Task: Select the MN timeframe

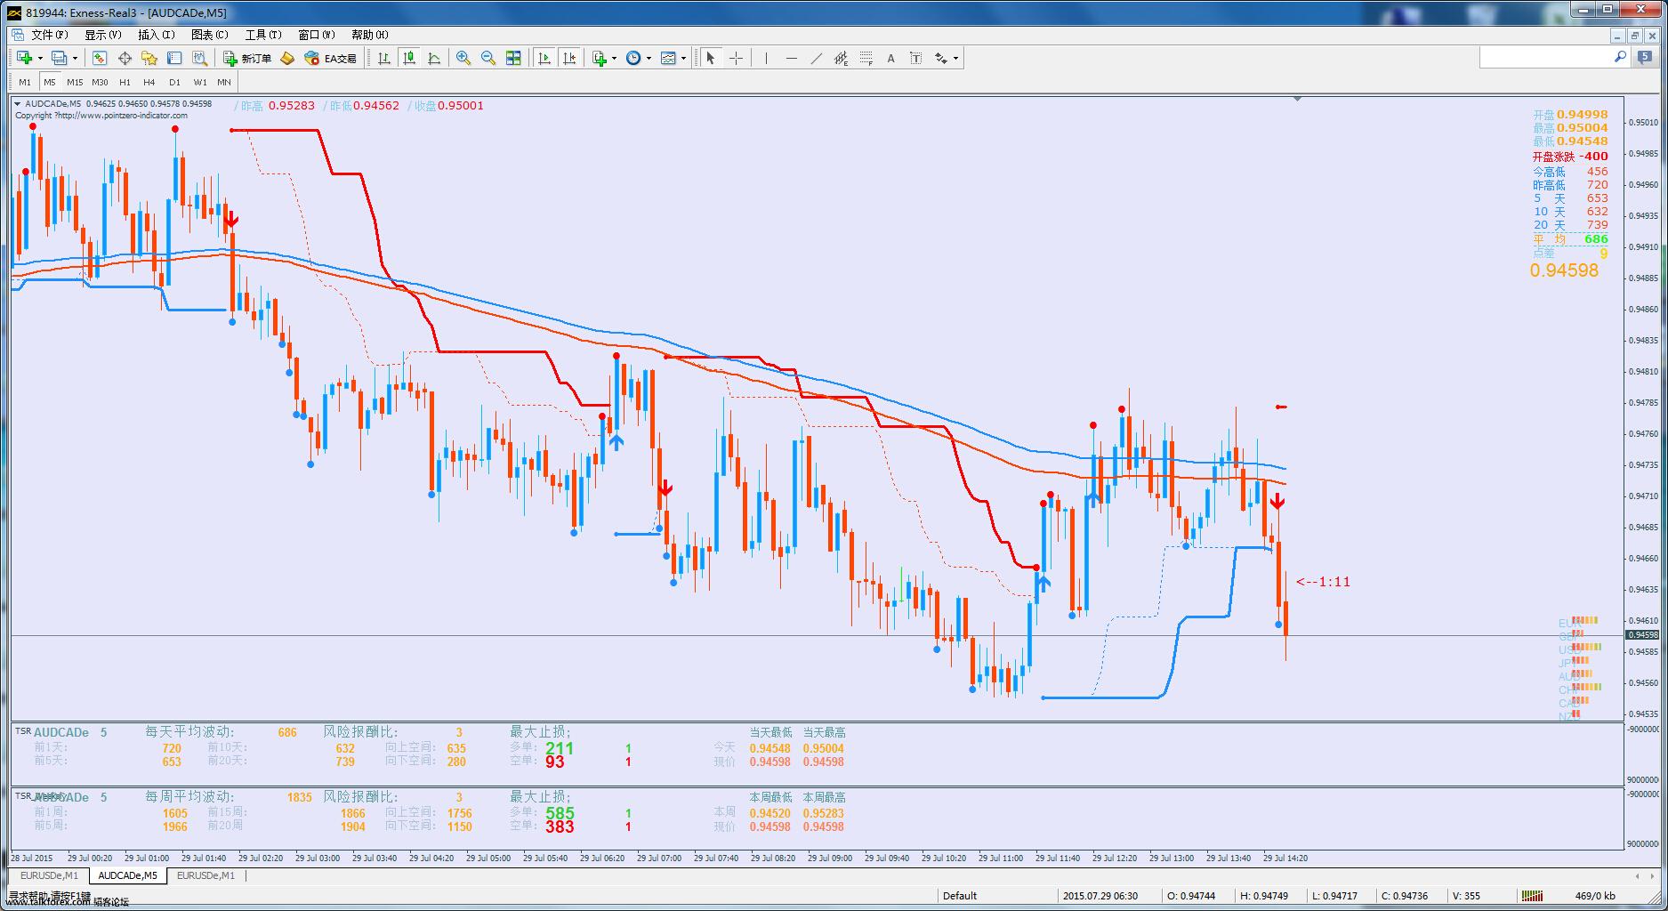Action: click(224, 82)
